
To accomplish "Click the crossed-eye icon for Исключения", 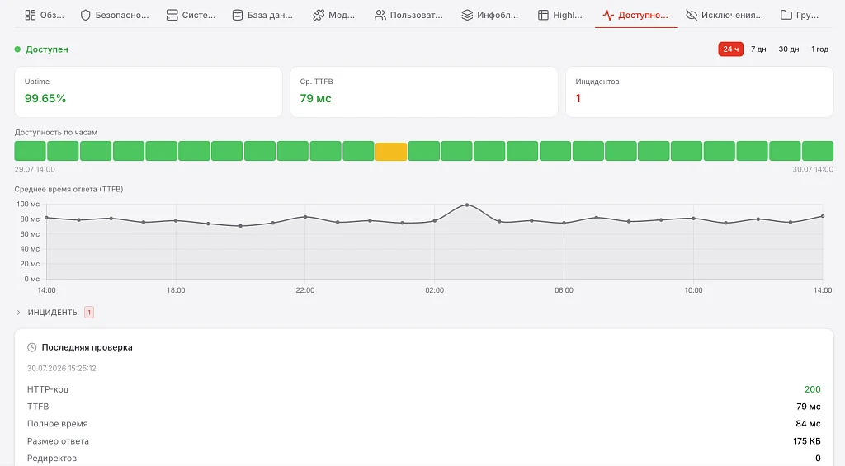I will click(692, 15).
